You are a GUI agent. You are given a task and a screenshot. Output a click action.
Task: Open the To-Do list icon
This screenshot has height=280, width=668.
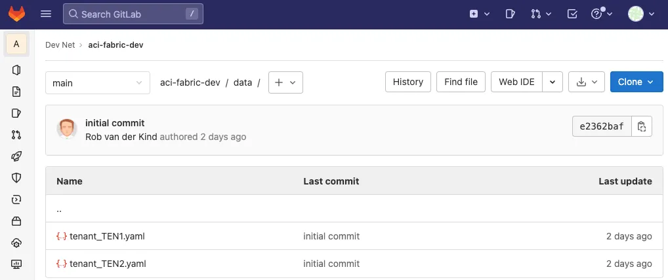pyautogui.click(x=572, y=14)
